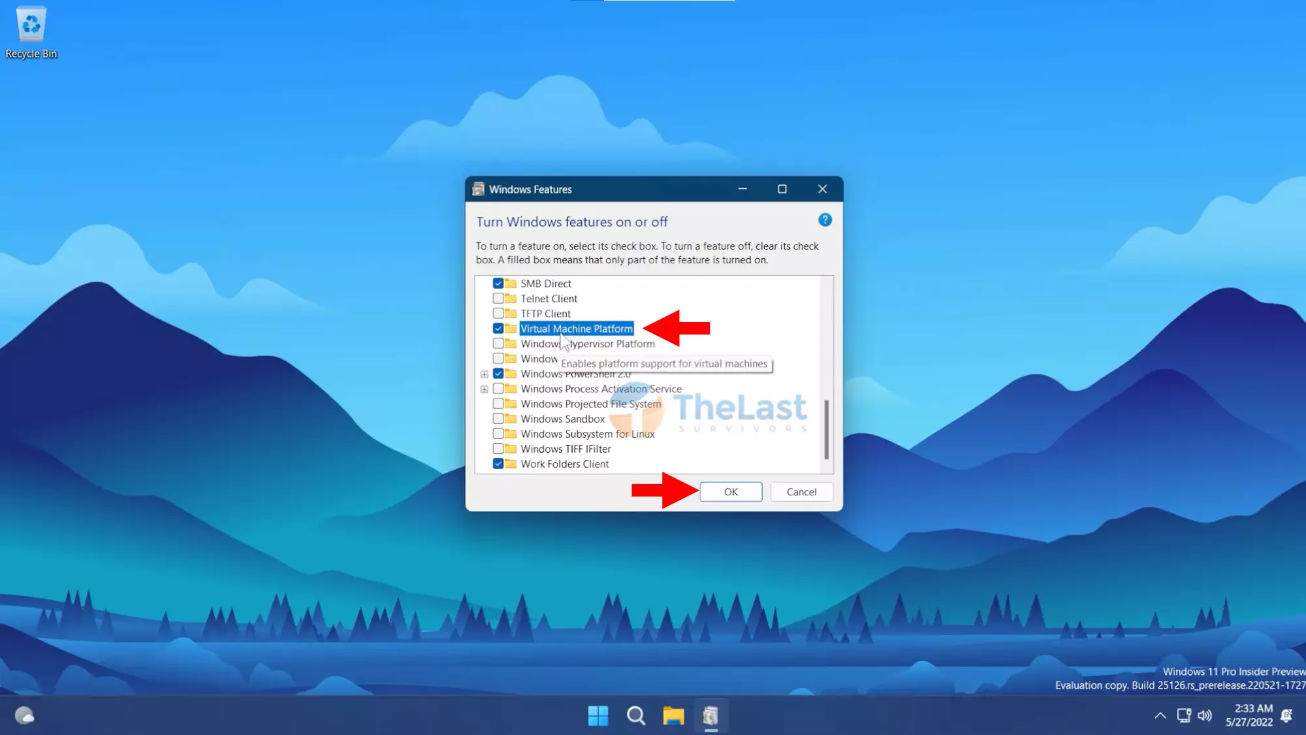Viewport: 1306px width, 735px height.
Task: Enable the Windows TIFF IFilter checkbox
Action: pyautogui.click(x=498, y=449)
